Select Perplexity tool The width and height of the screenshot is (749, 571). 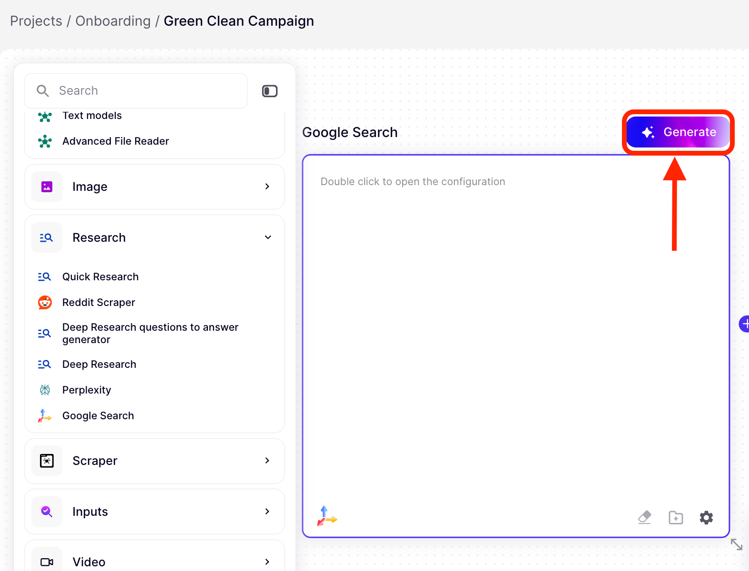click(x=87, y=390)
